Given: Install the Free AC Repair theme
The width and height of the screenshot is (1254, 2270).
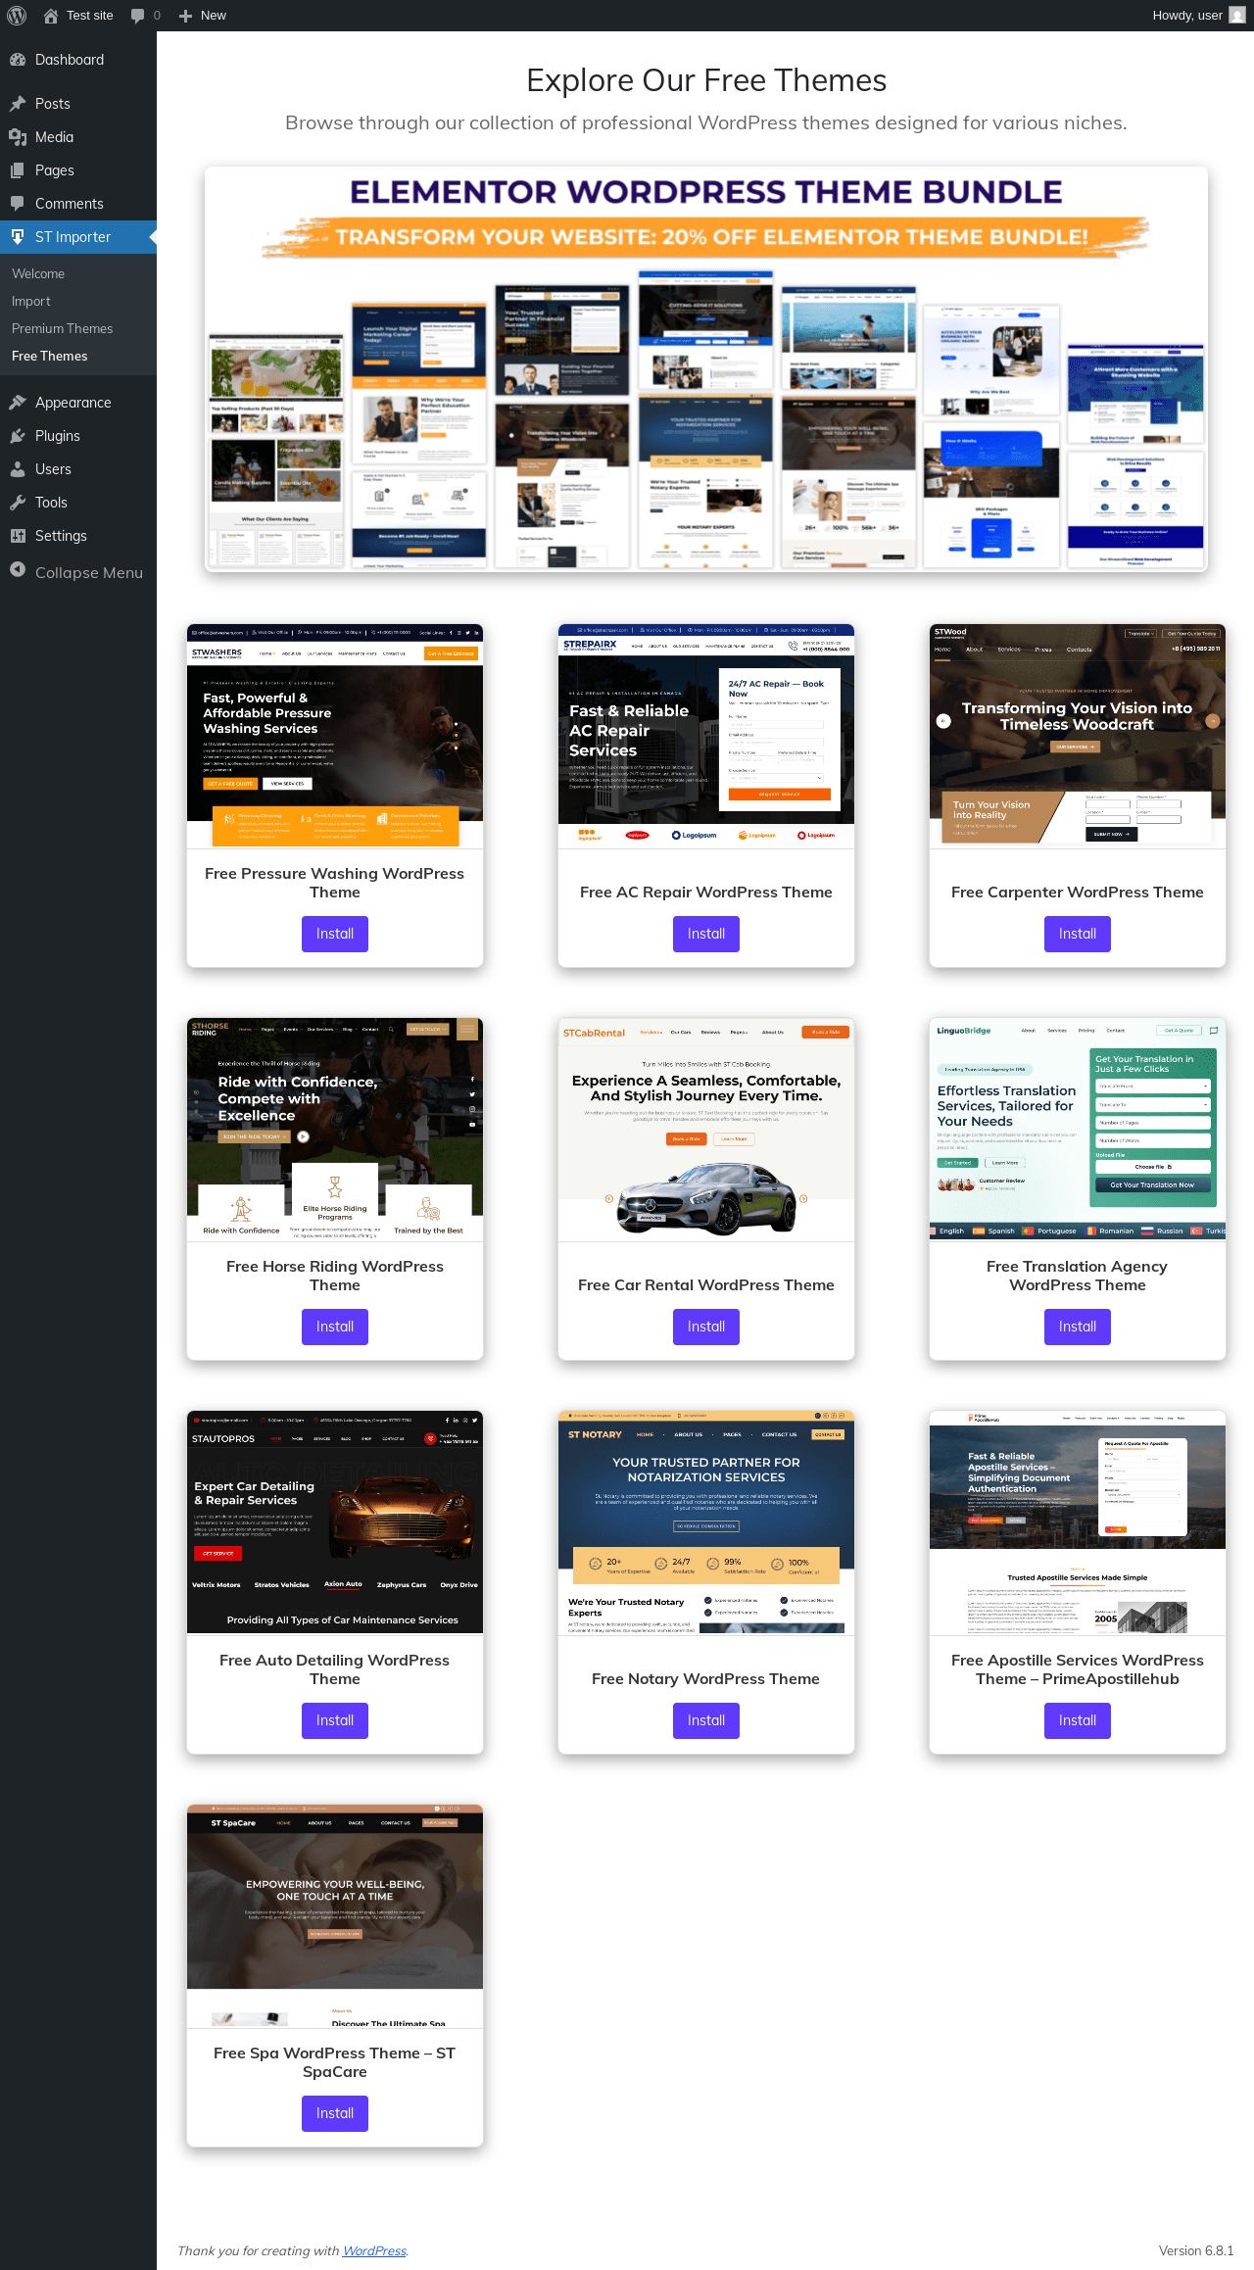Looking at the screenshot, I should pos(706,934).
